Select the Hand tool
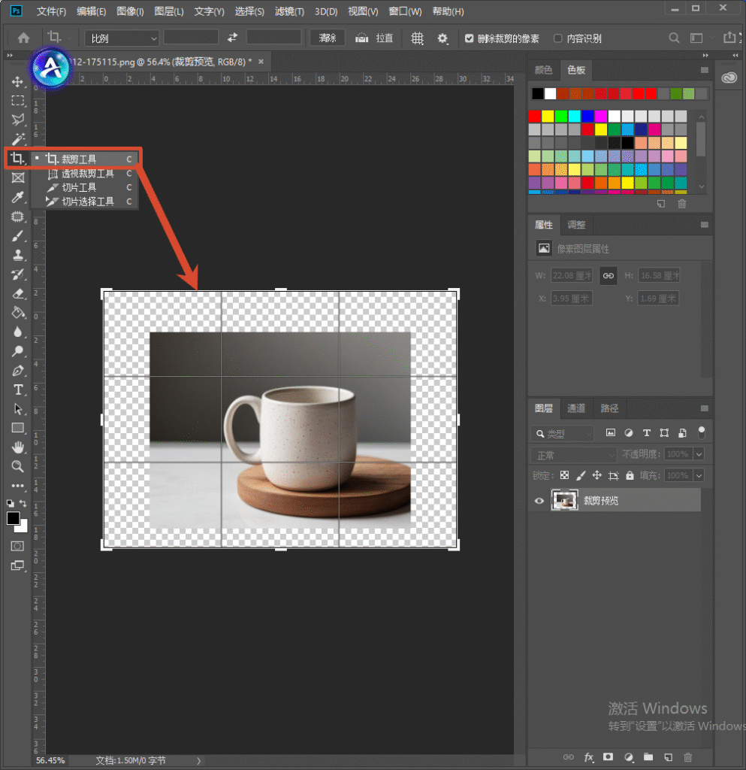 click(x=18, y=447)
